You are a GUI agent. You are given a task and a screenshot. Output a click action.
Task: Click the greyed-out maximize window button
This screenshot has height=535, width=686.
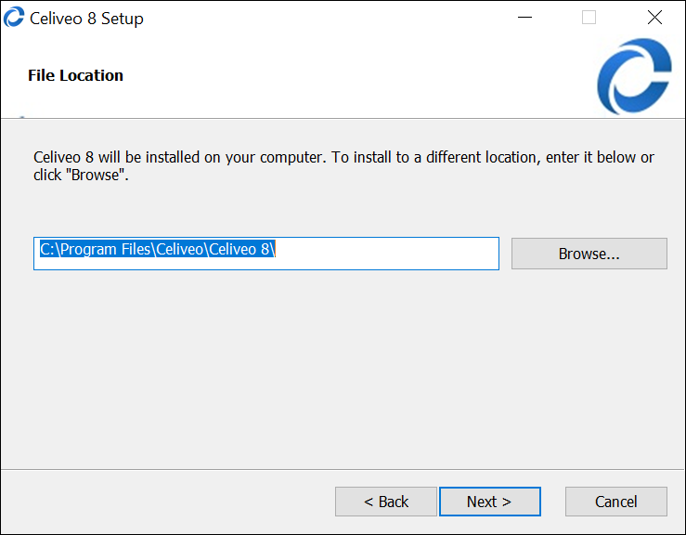pos(589,18)
